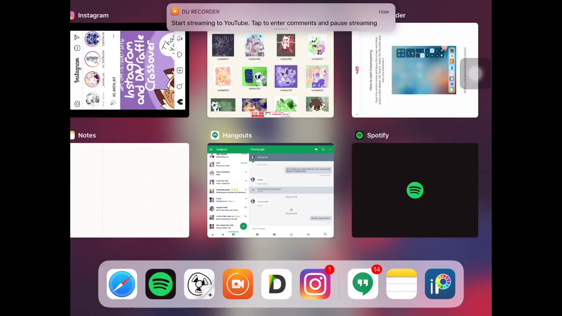Switch to the Notes app card

130,190
